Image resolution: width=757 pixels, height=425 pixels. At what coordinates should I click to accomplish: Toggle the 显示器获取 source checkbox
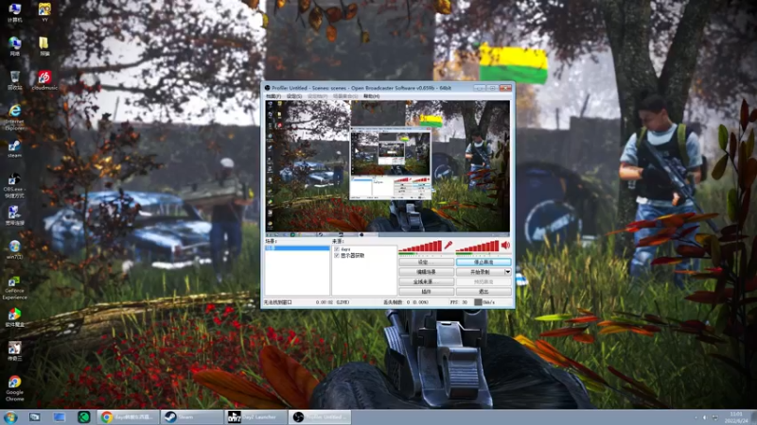(x=337, y=255)
